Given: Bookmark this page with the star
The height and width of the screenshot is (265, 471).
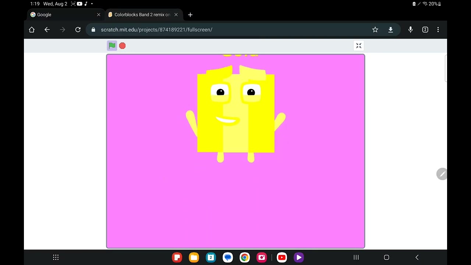Looking at the screenshot, I should click(x=375, y=29).
